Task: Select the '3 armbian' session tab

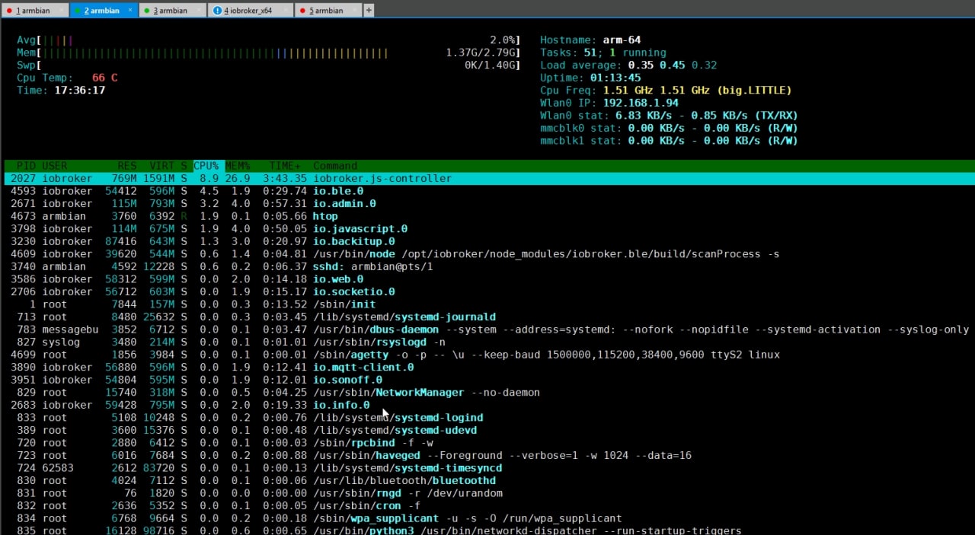Action: click(173, 11)
